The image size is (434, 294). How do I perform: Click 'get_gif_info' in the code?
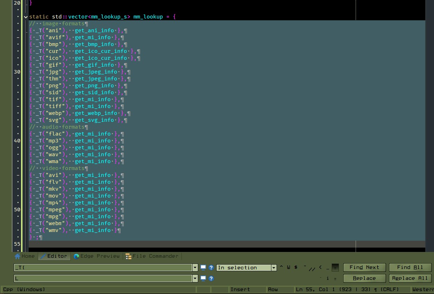tap(94, 65)
